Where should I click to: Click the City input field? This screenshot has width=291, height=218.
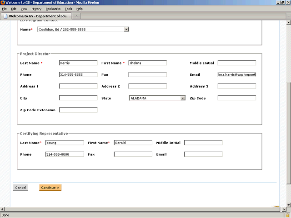[x=78, y=98]
